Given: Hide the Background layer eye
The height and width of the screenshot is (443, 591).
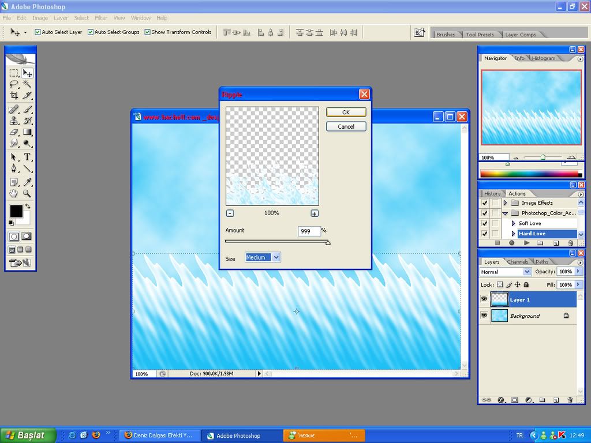Looking at the screenshot, I should [x=484, y=316].
